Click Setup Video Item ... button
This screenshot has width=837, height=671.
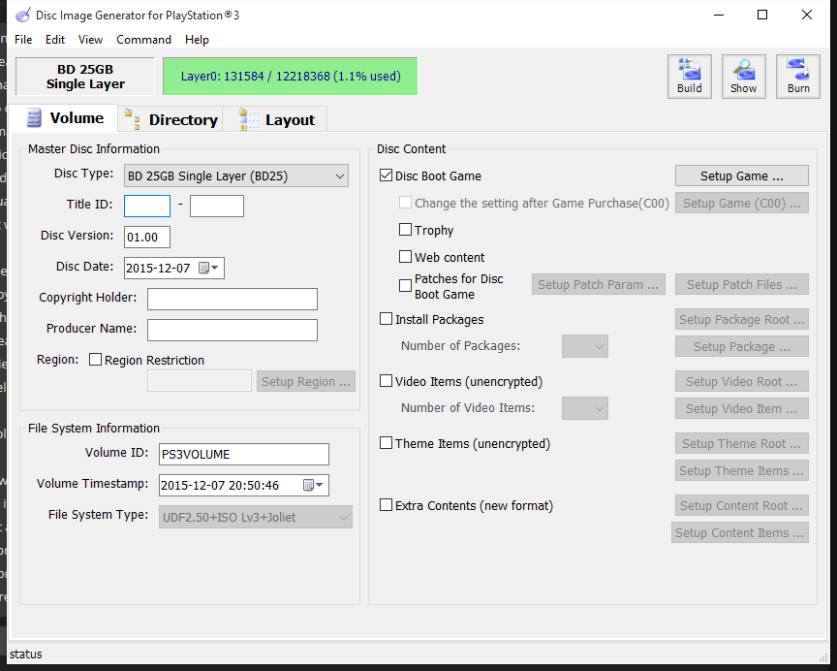742,408
